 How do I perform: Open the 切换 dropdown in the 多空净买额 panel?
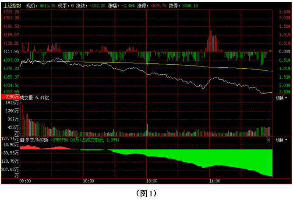281,140
